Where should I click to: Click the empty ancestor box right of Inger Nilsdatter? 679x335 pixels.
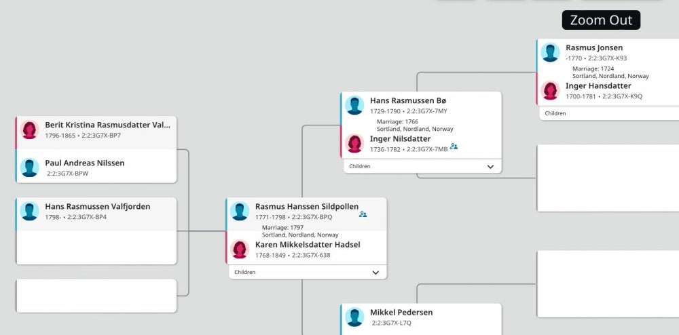click(608, 178)
